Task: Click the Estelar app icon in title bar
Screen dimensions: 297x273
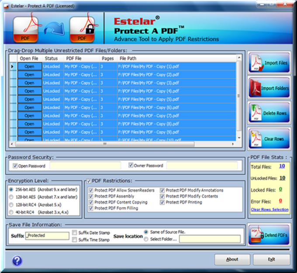Action: pos(7,6)
